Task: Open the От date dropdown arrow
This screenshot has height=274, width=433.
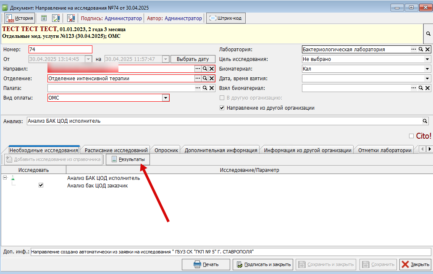Action: tap(88, 59)
